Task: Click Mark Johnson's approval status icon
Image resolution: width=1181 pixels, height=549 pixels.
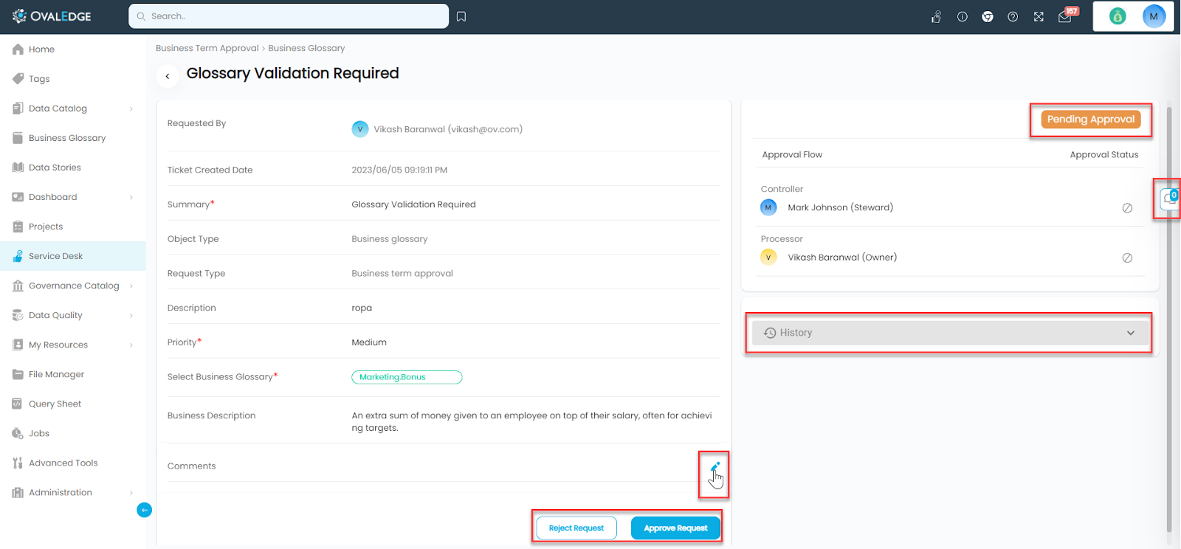Action: tap(1127, 208)
